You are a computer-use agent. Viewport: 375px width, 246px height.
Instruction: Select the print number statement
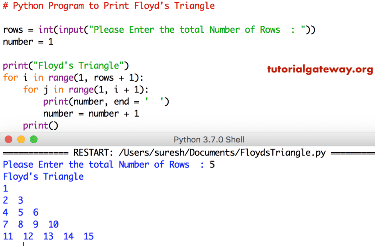pyautogui.click(x=102, y=101)
